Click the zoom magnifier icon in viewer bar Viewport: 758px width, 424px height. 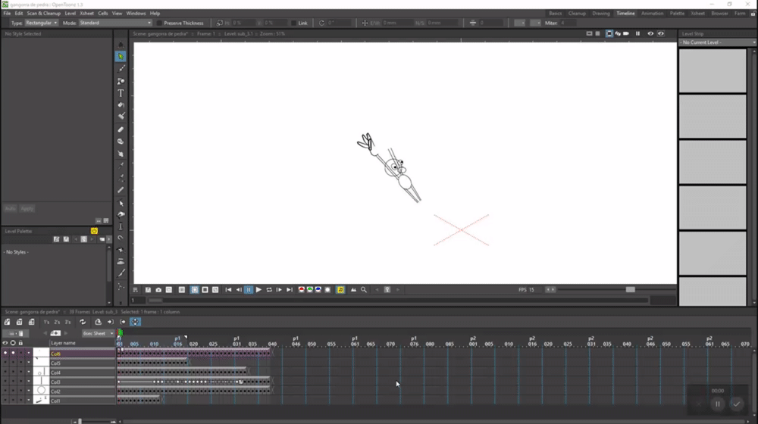(x=364, y=290)
